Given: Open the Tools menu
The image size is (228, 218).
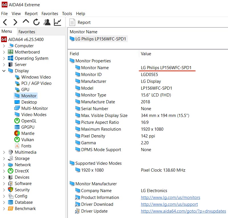Looking at the screenshot, I should click(67, 14).
